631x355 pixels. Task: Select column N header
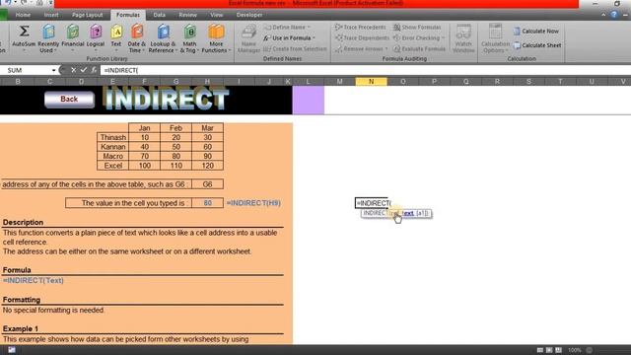coord(371,81)
